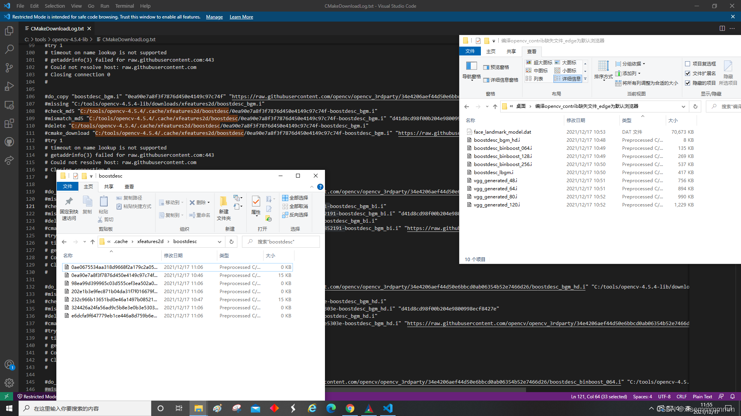Open the Accounts menu in the activity bar
The height and width of the screenshot is (416, 741).
click(x=9, y=364)
